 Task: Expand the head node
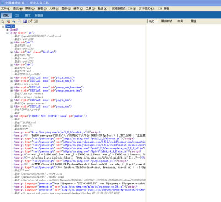click(x=7, y=29)
